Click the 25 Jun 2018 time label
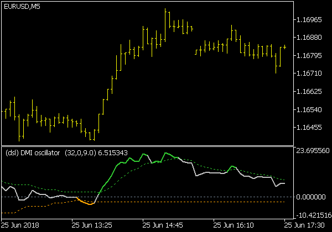 [20, 225]
